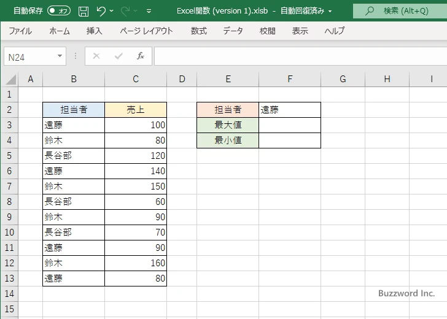447x319 pixels.
Task: Click the search box 検索 (Alt+Q)
Action: 400,11
